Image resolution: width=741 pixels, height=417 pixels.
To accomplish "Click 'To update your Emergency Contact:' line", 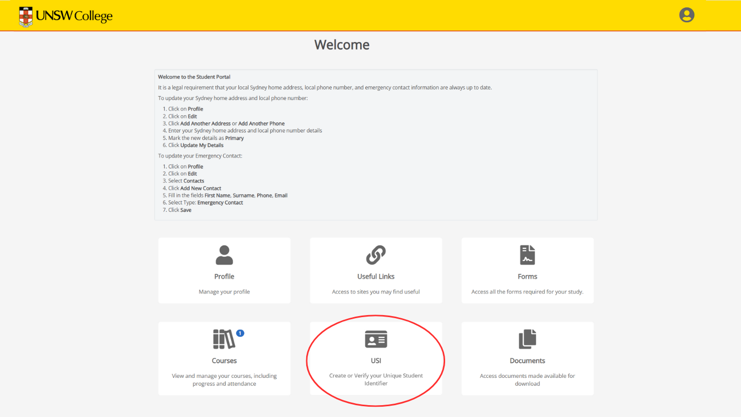I will coord(200,155).
